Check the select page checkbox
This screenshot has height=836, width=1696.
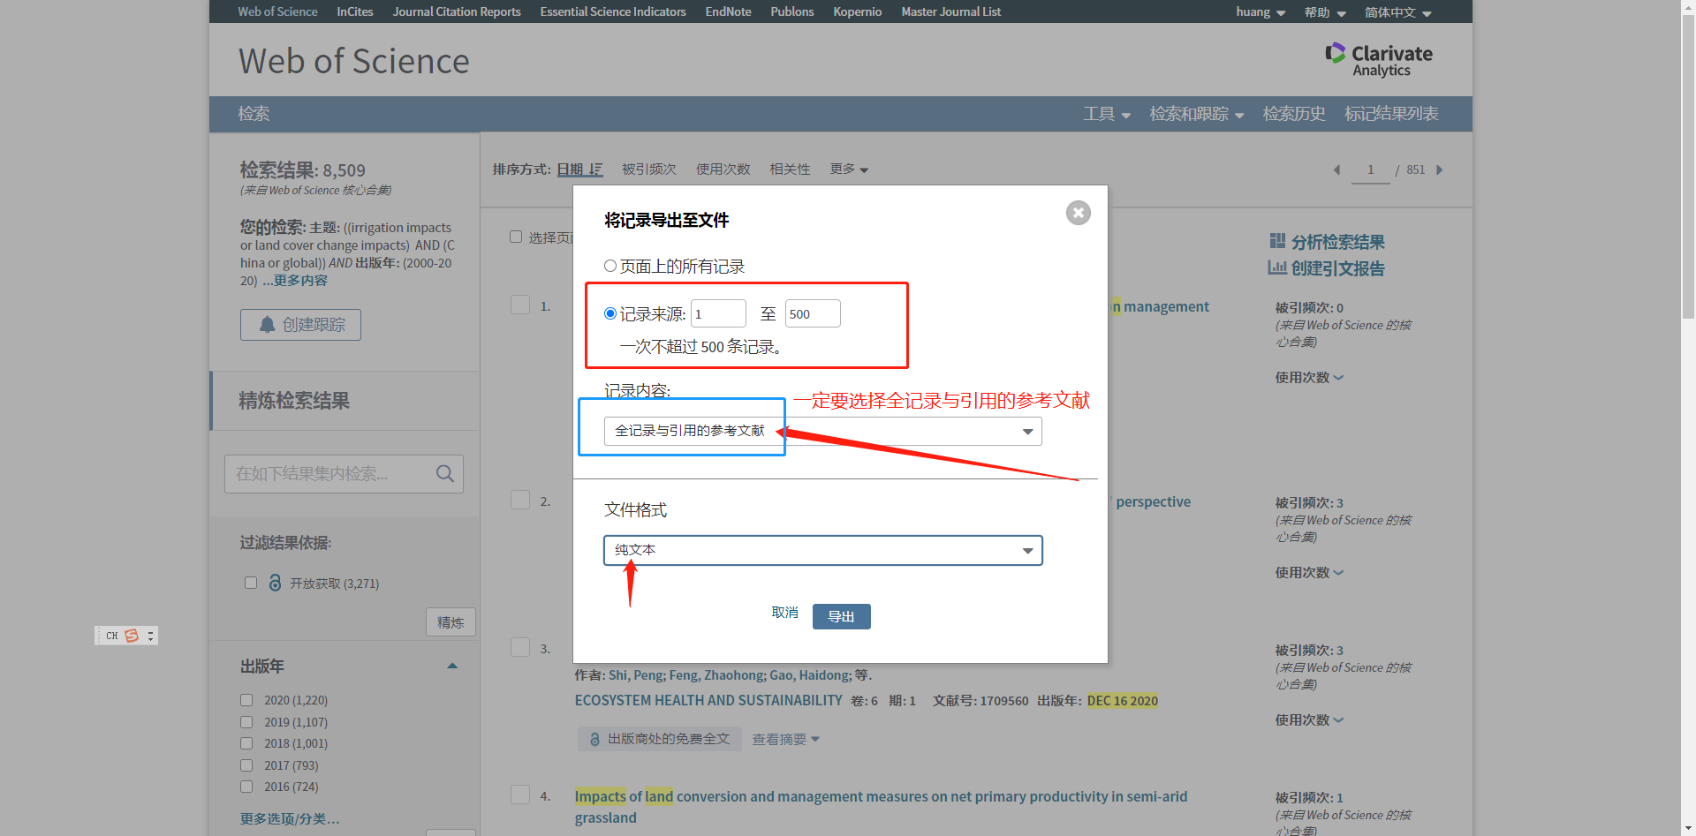[x=516, y=237]
